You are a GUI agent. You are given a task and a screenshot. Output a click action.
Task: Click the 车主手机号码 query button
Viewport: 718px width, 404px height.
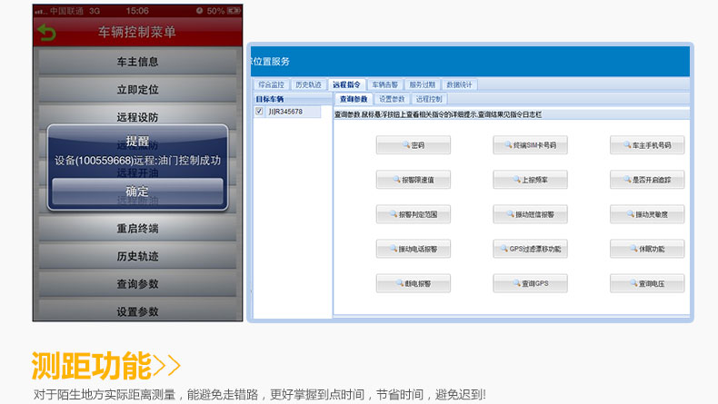pyautogui.click(x=646, y=145)
